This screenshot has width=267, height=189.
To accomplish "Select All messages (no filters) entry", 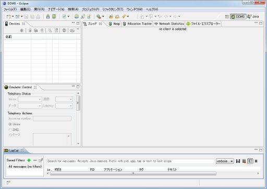I will 25,167.
